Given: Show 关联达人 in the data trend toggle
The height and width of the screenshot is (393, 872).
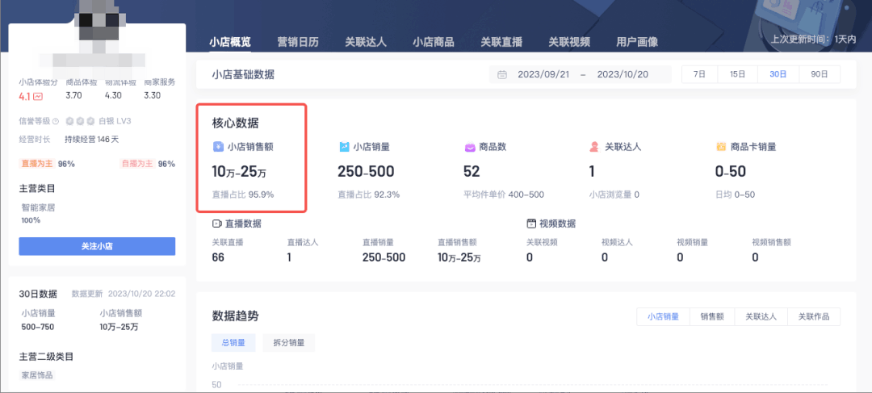Looking at the screenshot, I should [x=761, y=317].
